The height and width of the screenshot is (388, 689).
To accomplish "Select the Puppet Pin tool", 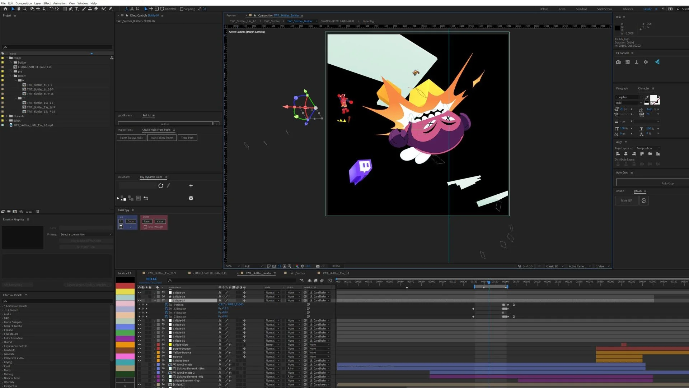I will click(111, 9).
